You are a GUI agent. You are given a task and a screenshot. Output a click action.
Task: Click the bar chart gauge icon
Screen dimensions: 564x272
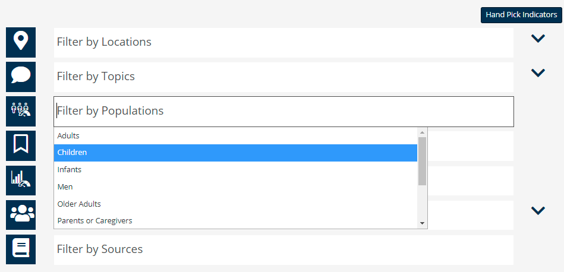[21, 180]
